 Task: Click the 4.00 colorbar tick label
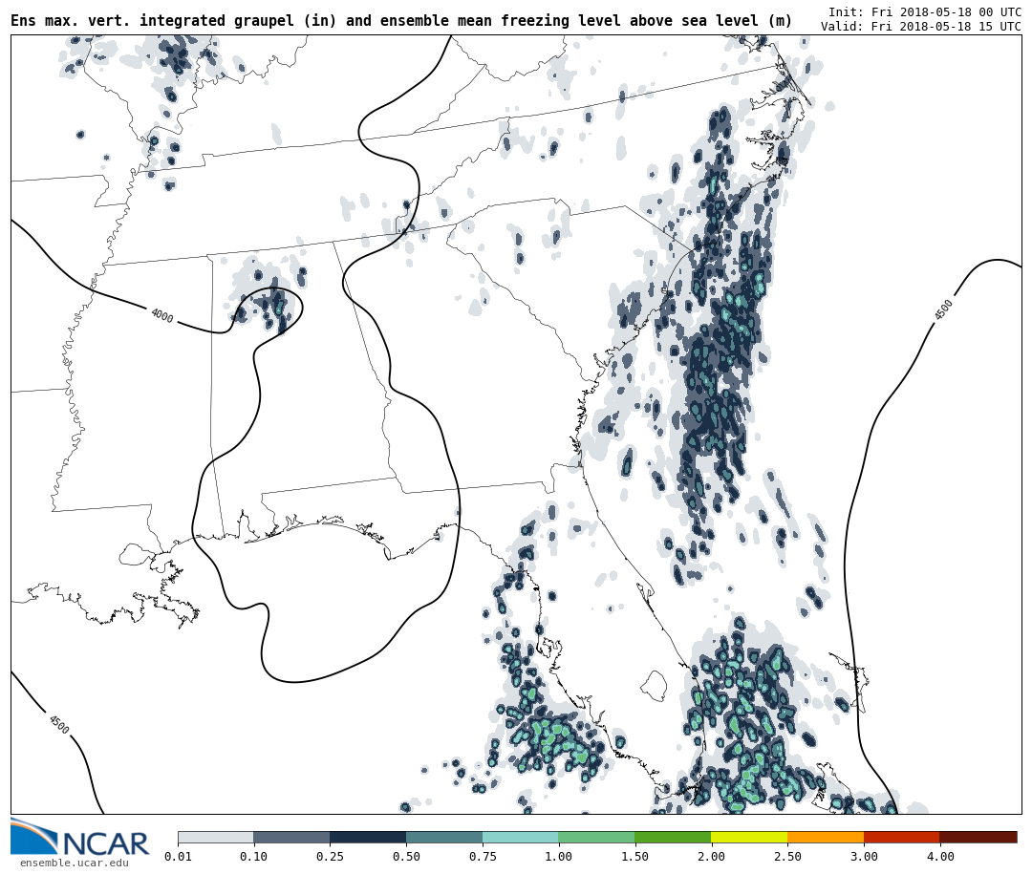pos(939,857)
